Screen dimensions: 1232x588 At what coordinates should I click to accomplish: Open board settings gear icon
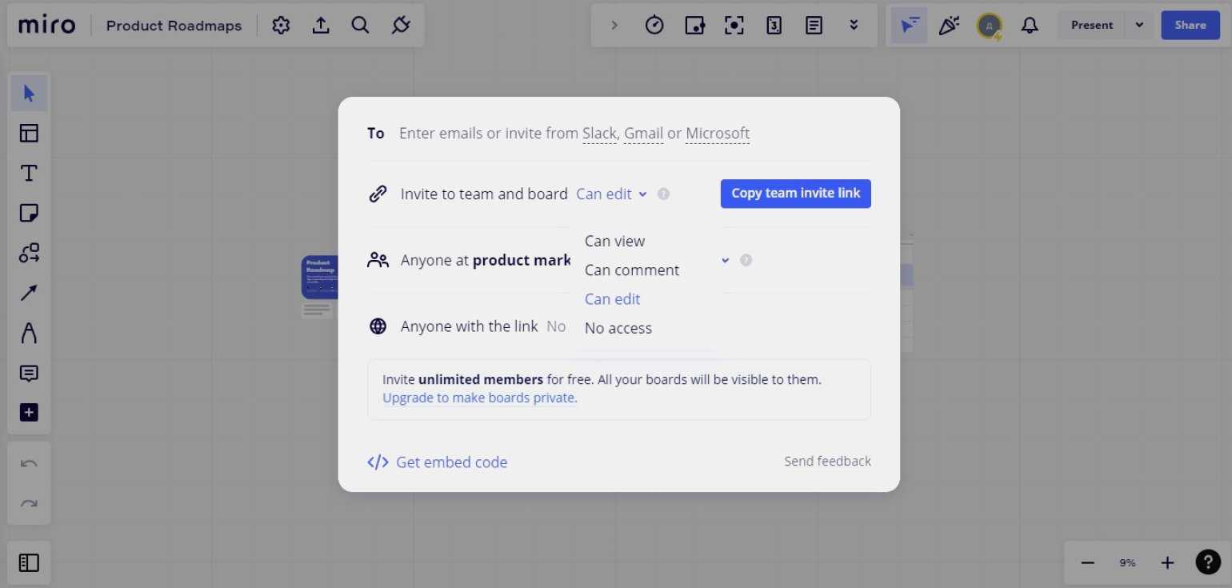pyautogui.click(x=280, y=26)
